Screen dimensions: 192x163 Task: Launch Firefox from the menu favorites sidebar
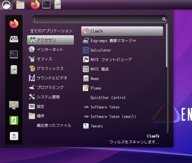tap(14, 24)
